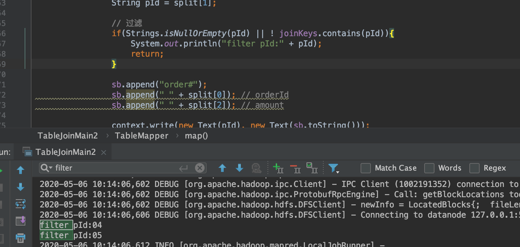The width and height of the screenshot is (520, 247).
Task: Close the TableJoinMain2 run tab
Action: (104, 152)
